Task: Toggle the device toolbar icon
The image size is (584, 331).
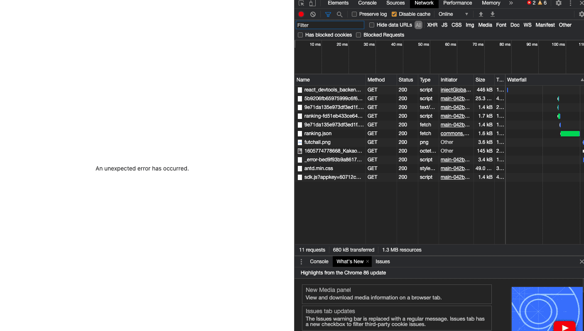Action: tap(312, 3)
